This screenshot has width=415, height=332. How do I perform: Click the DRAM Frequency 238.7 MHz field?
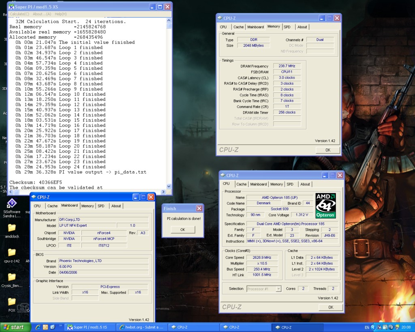287,66
